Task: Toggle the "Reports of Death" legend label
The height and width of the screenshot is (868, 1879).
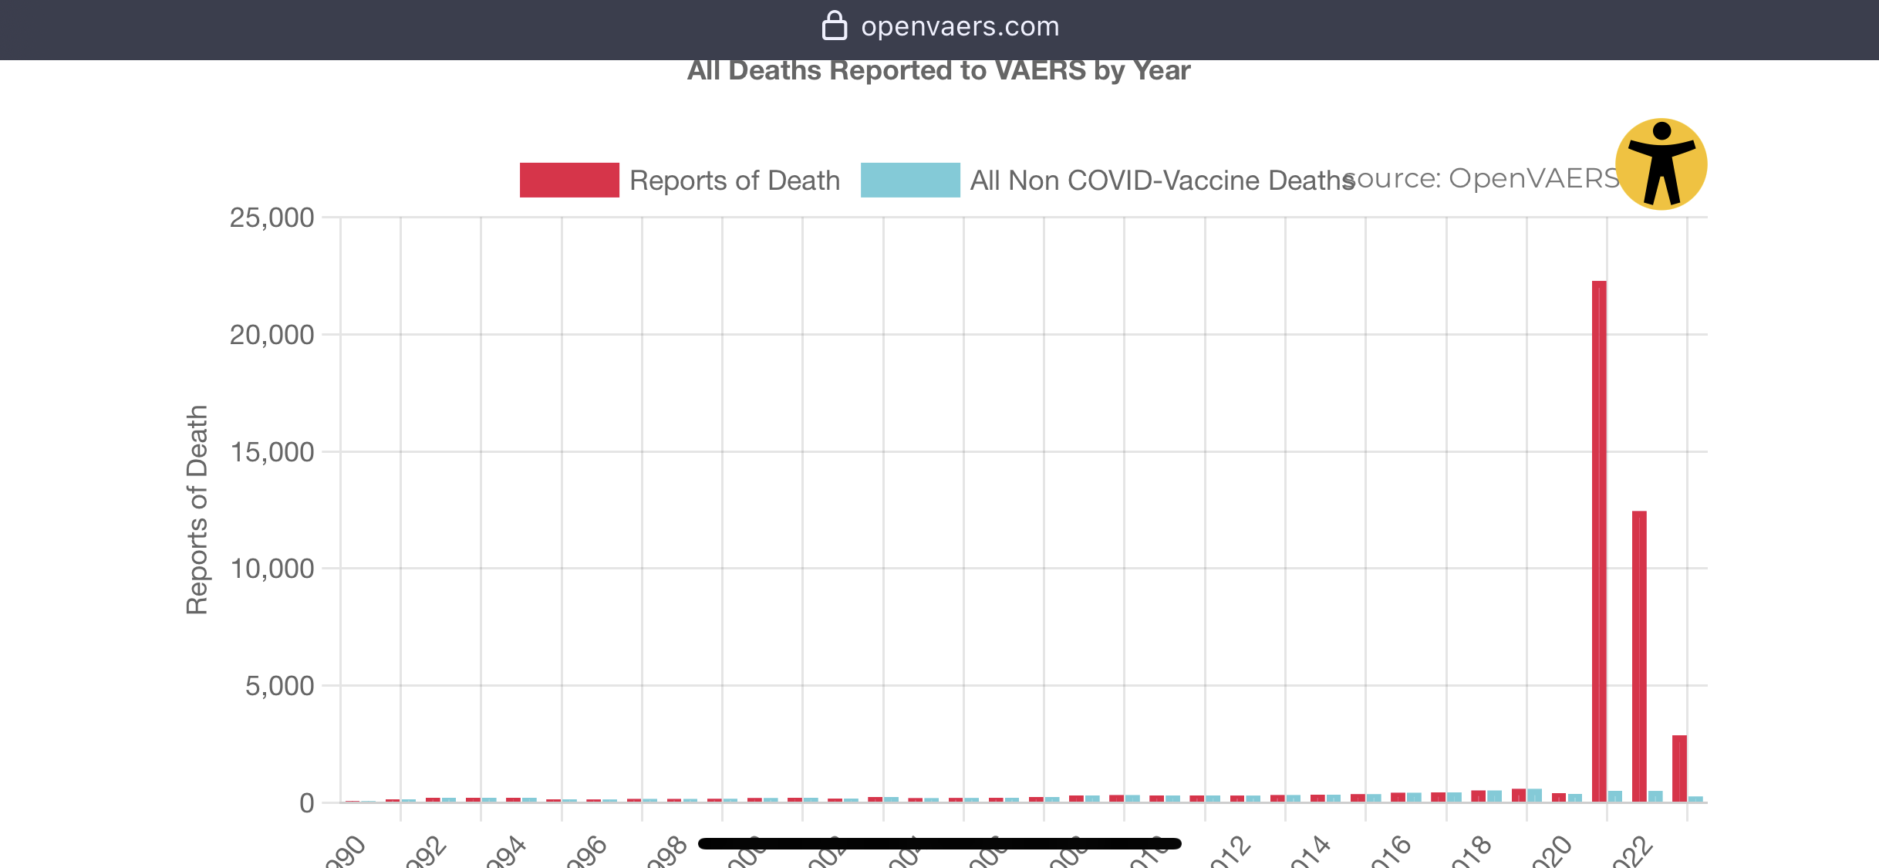Action: pyautogui.click(x=734, y=181)
